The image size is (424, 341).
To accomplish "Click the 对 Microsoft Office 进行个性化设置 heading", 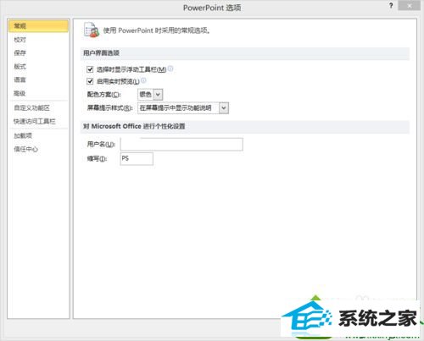I will pos(134,126).
